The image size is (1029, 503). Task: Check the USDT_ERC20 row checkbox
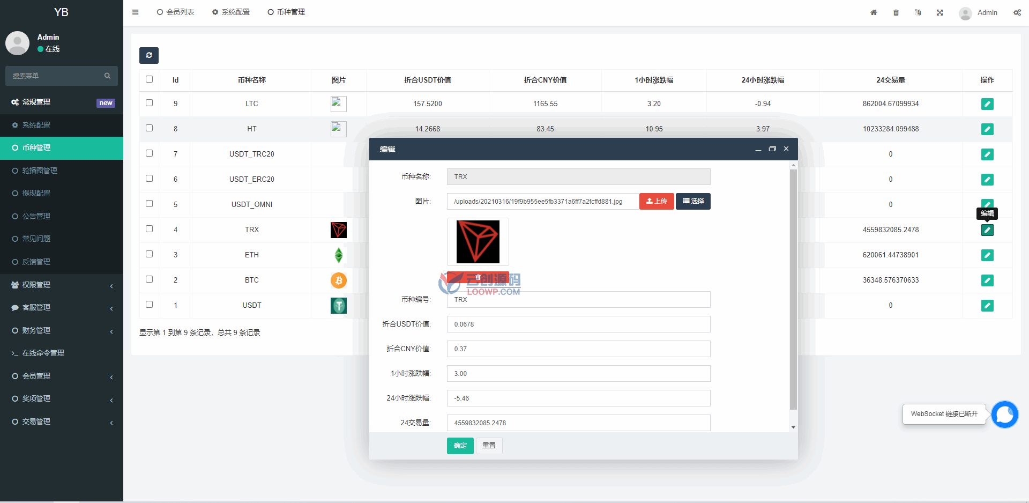150,179
